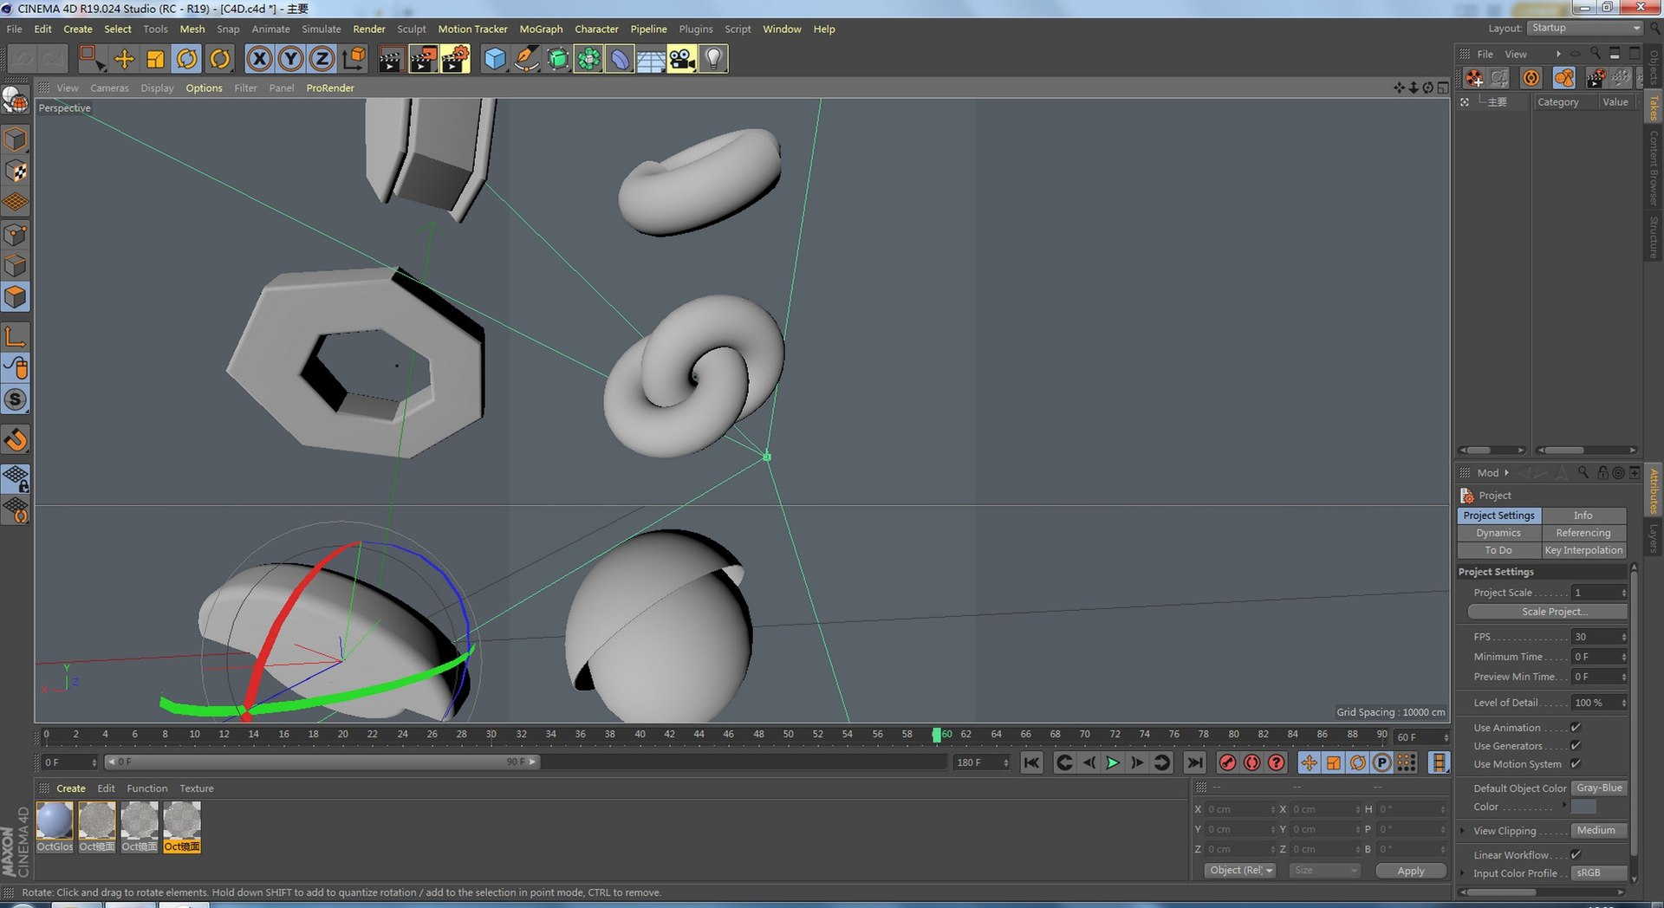Open the Spline pen tool
This screenshot has height=908, width=1664.
pos(525,59)
